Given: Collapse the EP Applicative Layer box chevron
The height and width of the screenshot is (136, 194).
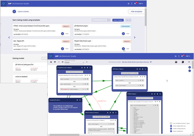Looking at the screenshot, I should point(90,68).
